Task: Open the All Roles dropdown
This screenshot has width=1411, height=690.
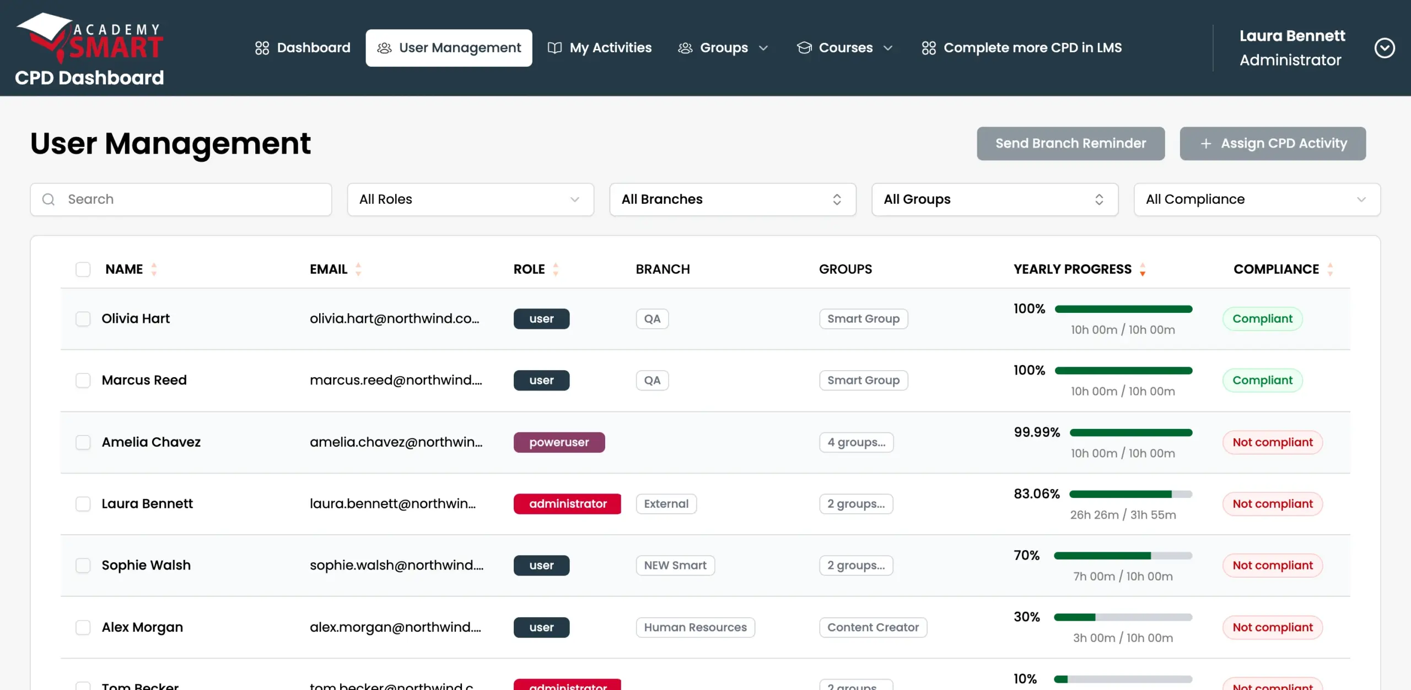Action: tap(470, 199)
